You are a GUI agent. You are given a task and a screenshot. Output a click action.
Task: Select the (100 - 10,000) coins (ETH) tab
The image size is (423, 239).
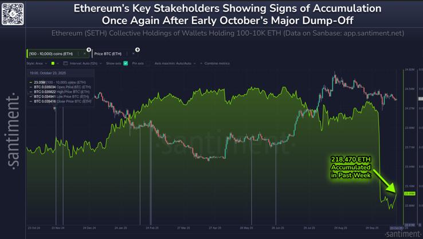[52, 54]
